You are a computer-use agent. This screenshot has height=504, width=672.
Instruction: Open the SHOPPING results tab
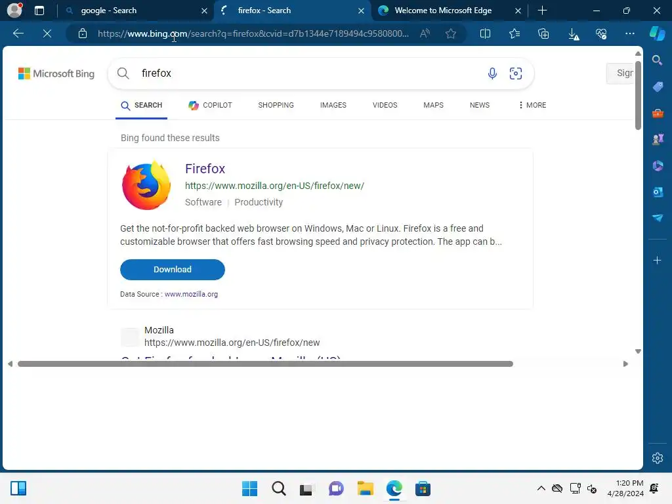[276, 105]
